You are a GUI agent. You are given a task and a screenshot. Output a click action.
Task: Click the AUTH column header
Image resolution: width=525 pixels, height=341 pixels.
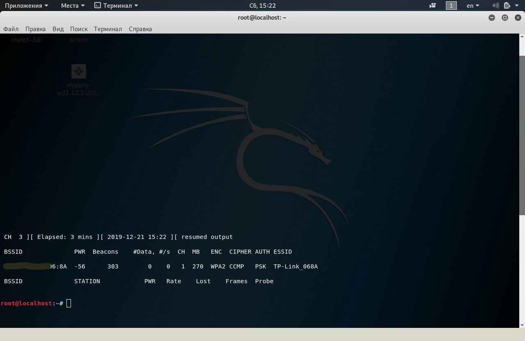pos(262,252)
